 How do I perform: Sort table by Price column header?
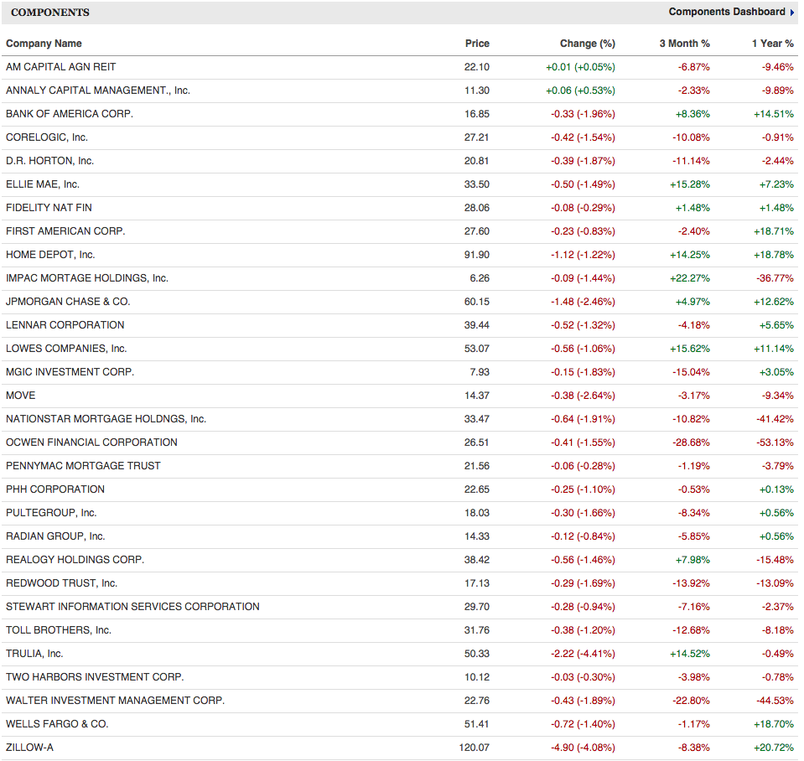coord(477,44)
